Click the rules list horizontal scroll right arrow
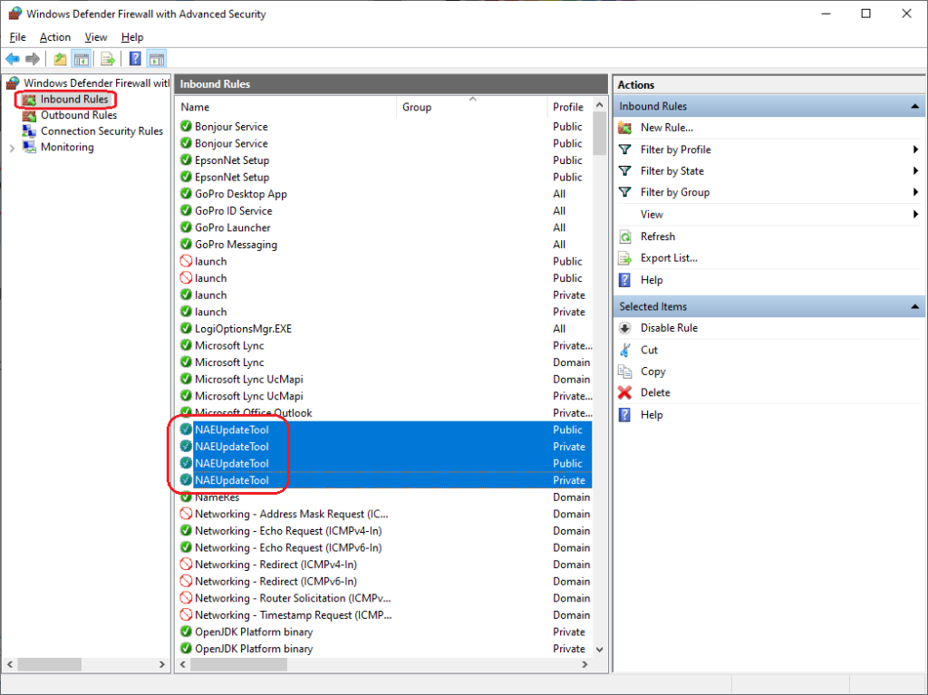Screen dimensions: 928x695 click(585, 665)
